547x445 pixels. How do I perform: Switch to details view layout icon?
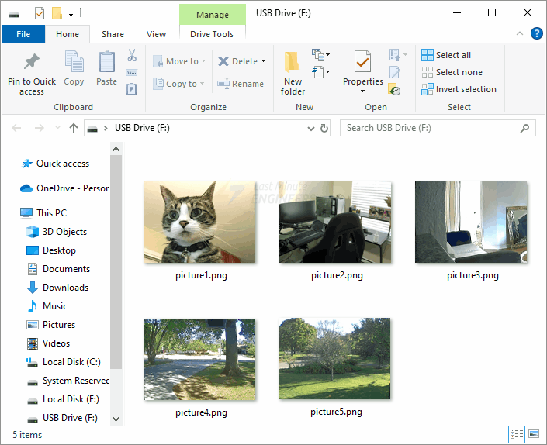click(x=517, y=434)
